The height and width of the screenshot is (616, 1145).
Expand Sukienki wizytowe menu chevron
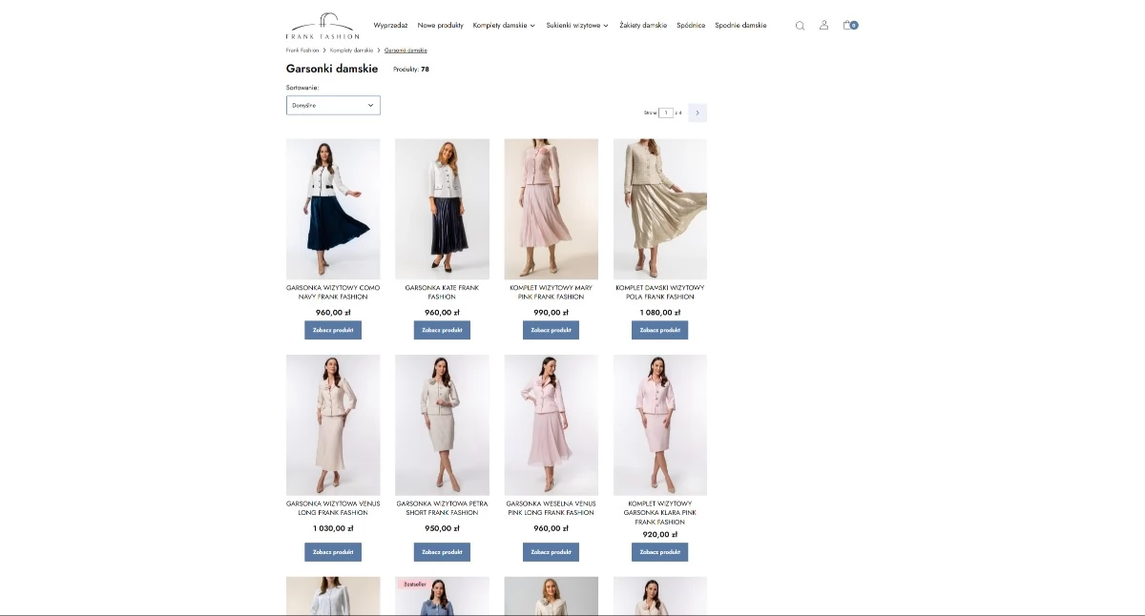(x=606, y=26)
